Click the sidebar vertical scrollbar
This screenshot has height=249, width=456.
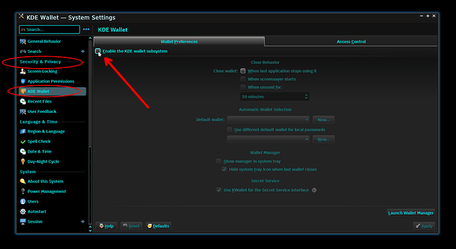click(90, 132)
